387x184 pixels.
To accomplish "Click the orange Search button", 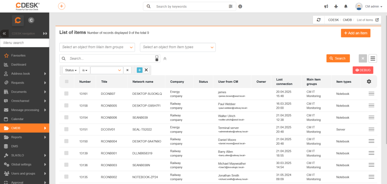I will click(338, 59).
